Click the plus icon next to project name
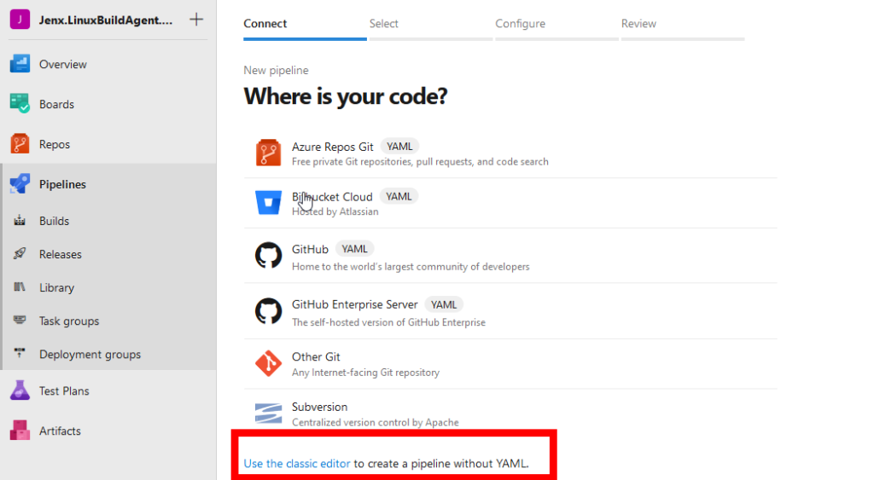The image size is (874, 480). click(196, 20)
